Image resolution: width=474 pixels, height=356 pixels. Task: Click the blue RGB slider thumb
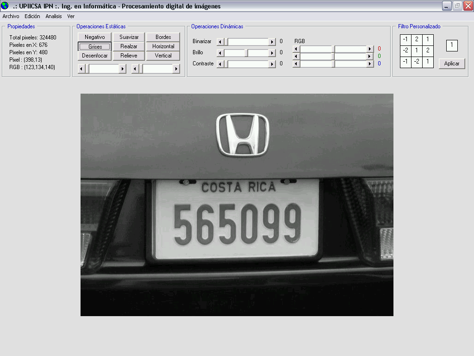333,64
